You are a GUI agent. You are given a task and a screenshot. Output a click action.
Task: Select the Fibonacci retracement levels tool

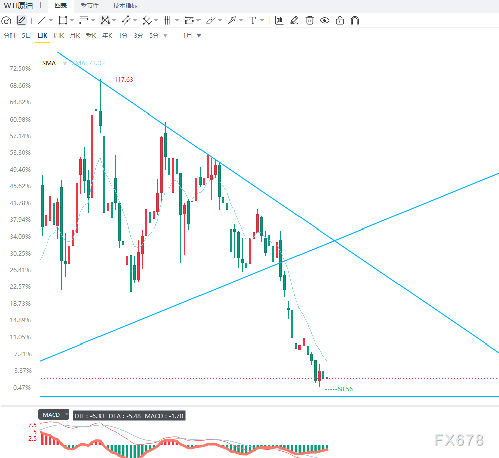189,21
